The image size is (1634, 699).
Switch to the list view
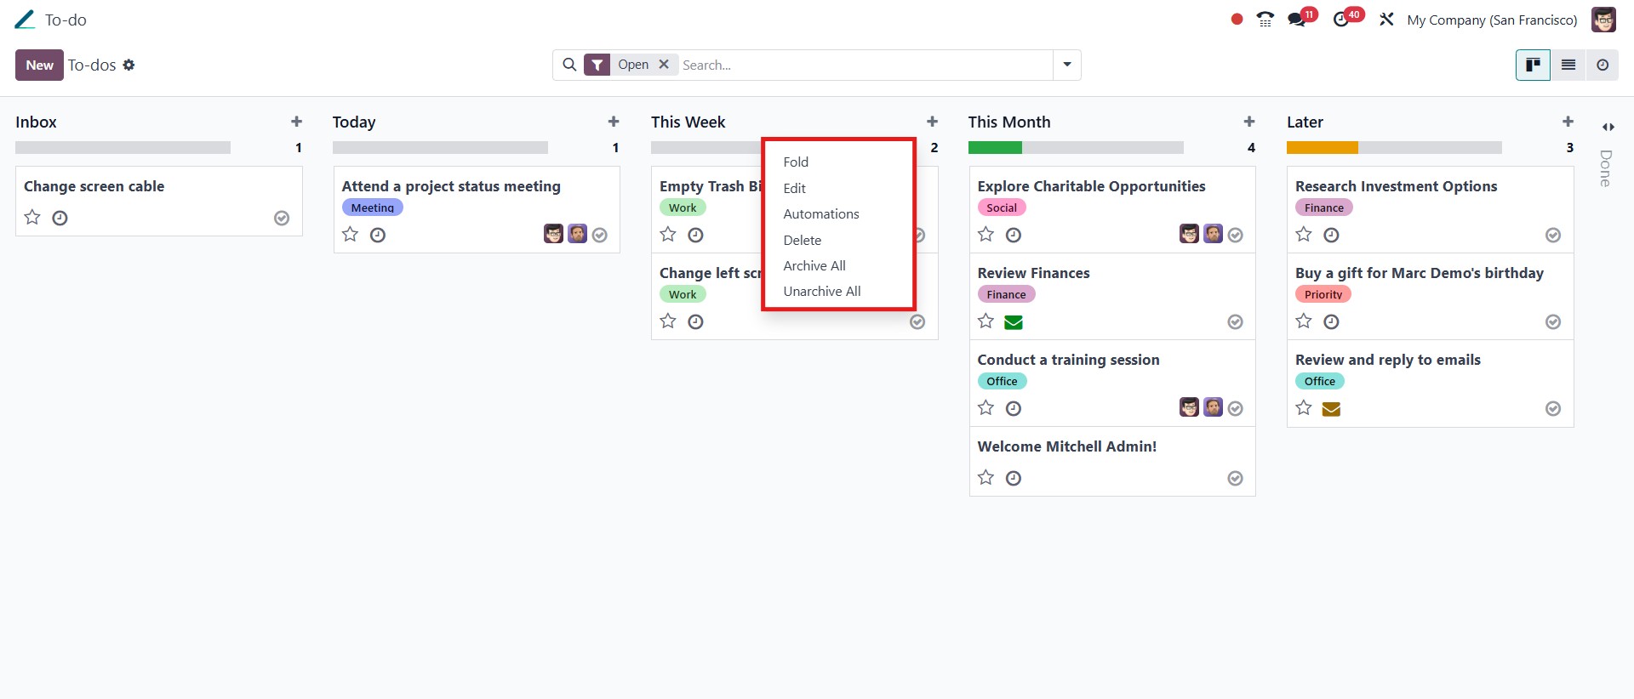(x=1568, y=65)
